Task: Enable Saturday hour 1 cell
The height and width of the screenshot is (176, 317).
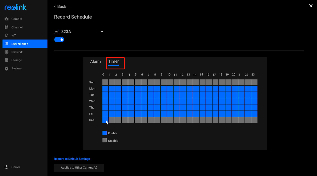Action: (112, 120)
